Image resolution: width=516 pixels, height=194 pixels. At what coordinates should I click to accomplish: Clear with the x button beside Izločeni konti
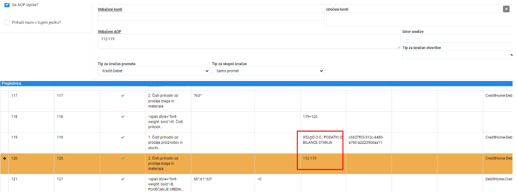coord(506,9)
